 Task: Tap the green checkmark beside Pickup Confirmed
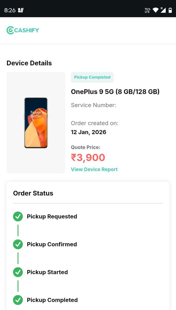(18, 244)
